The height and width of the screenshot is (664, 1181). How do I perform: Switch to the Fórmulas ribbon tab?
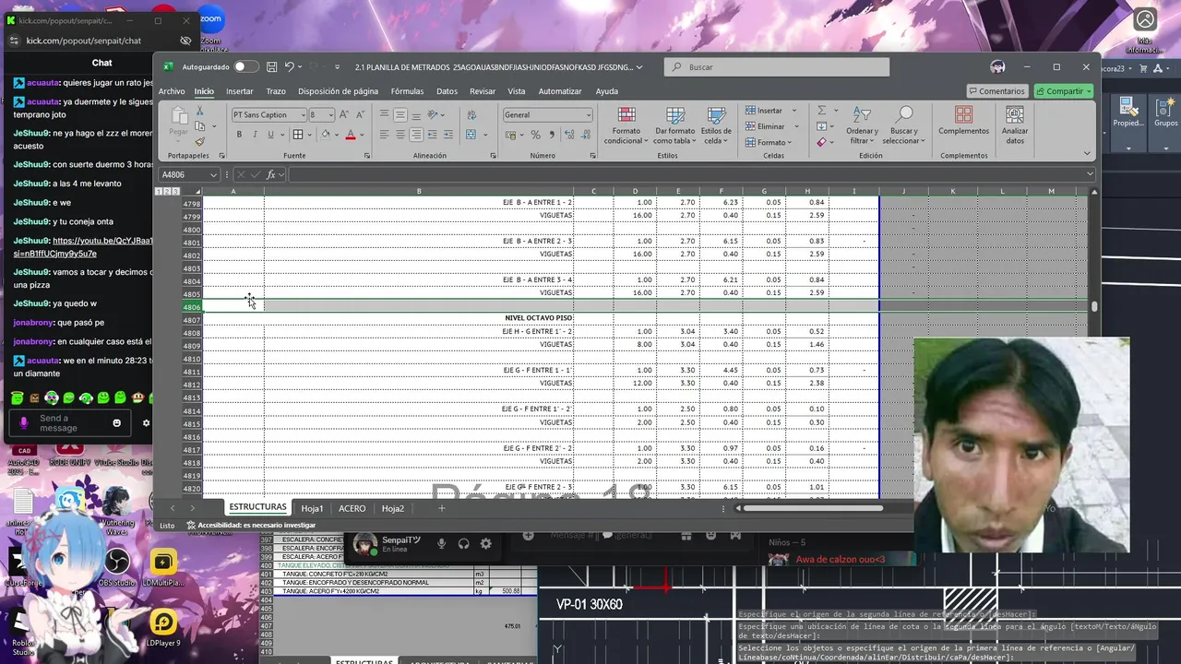click(407, 91)
